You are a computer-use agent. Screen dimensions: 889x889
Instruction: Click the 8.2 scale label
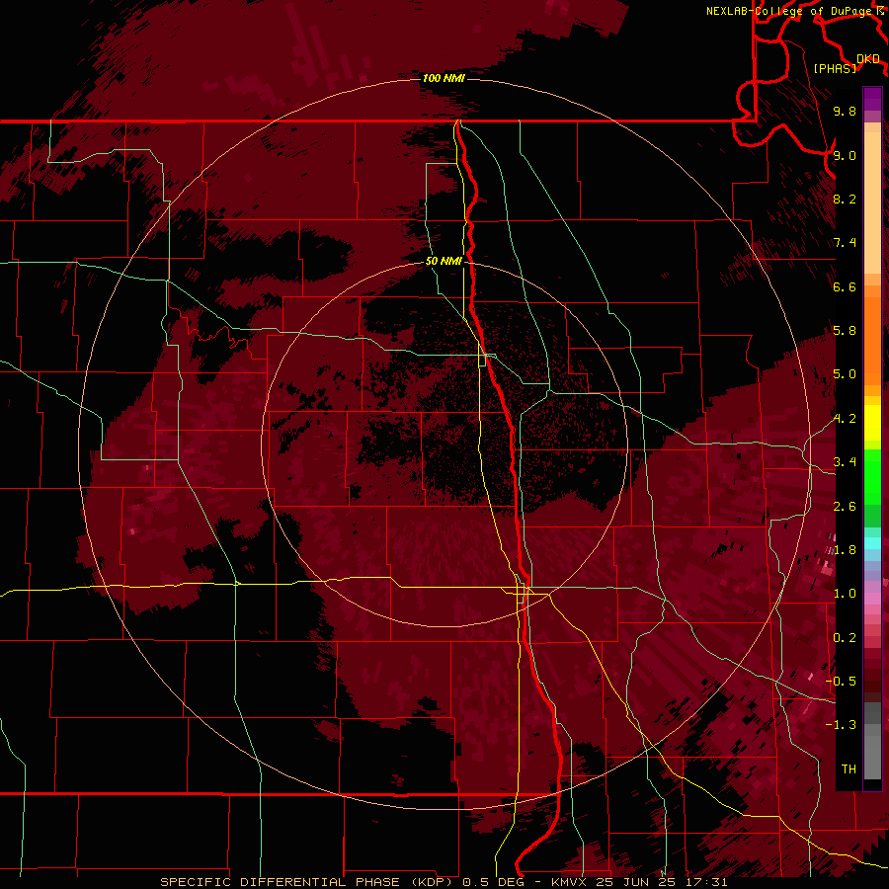(x=845, y=199)
